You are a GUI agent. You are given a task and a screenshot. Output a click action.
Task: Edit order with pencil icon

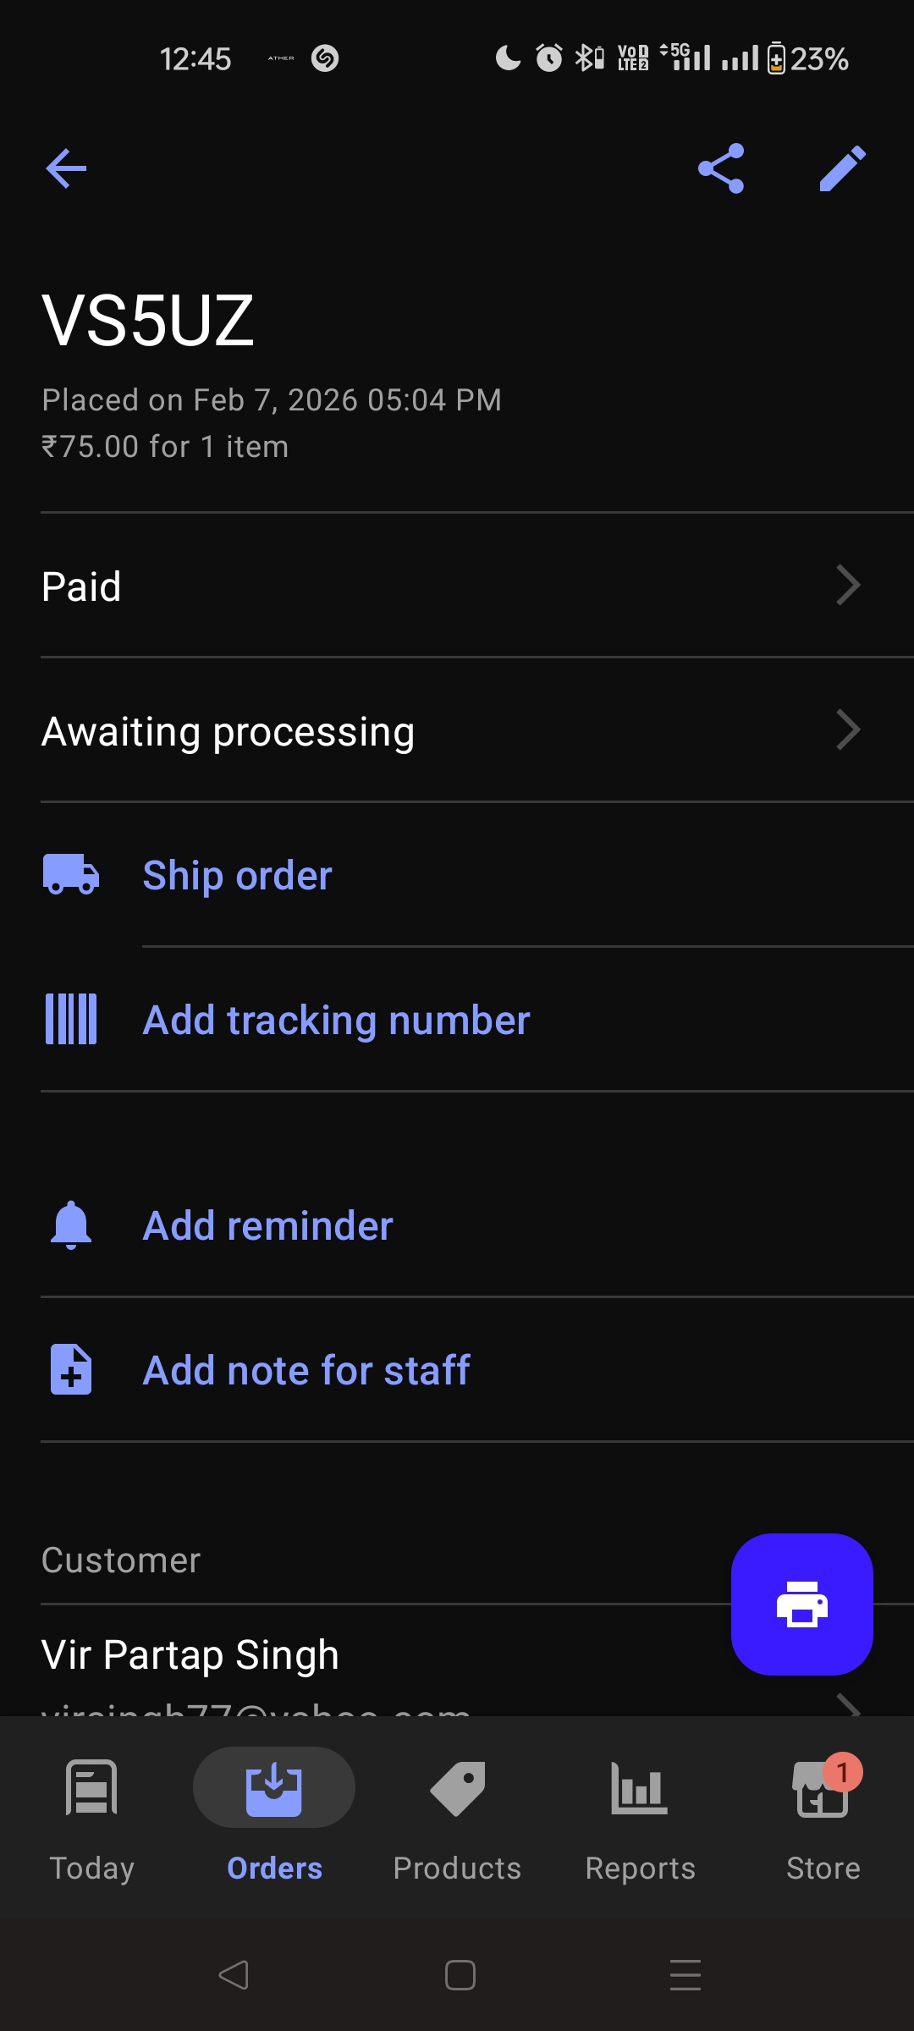[842, 168]
